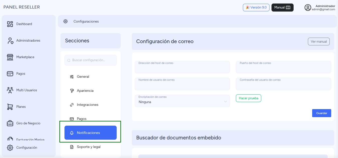338x158 pixels.
Task: Select the Apariencia settings section
Action: pyautogui.click(x=91, y=91)
